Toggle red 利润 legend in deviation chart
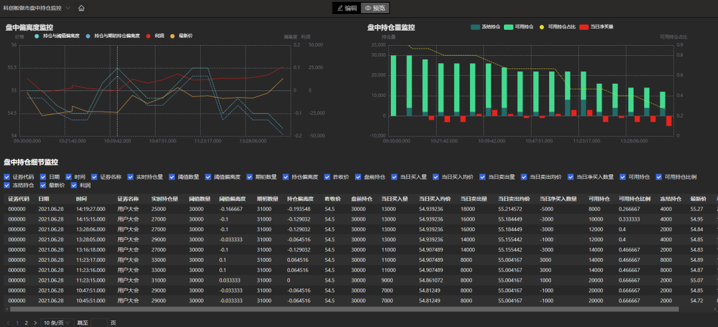This screenshot has height=327, width=718. (x=156, y=36)
